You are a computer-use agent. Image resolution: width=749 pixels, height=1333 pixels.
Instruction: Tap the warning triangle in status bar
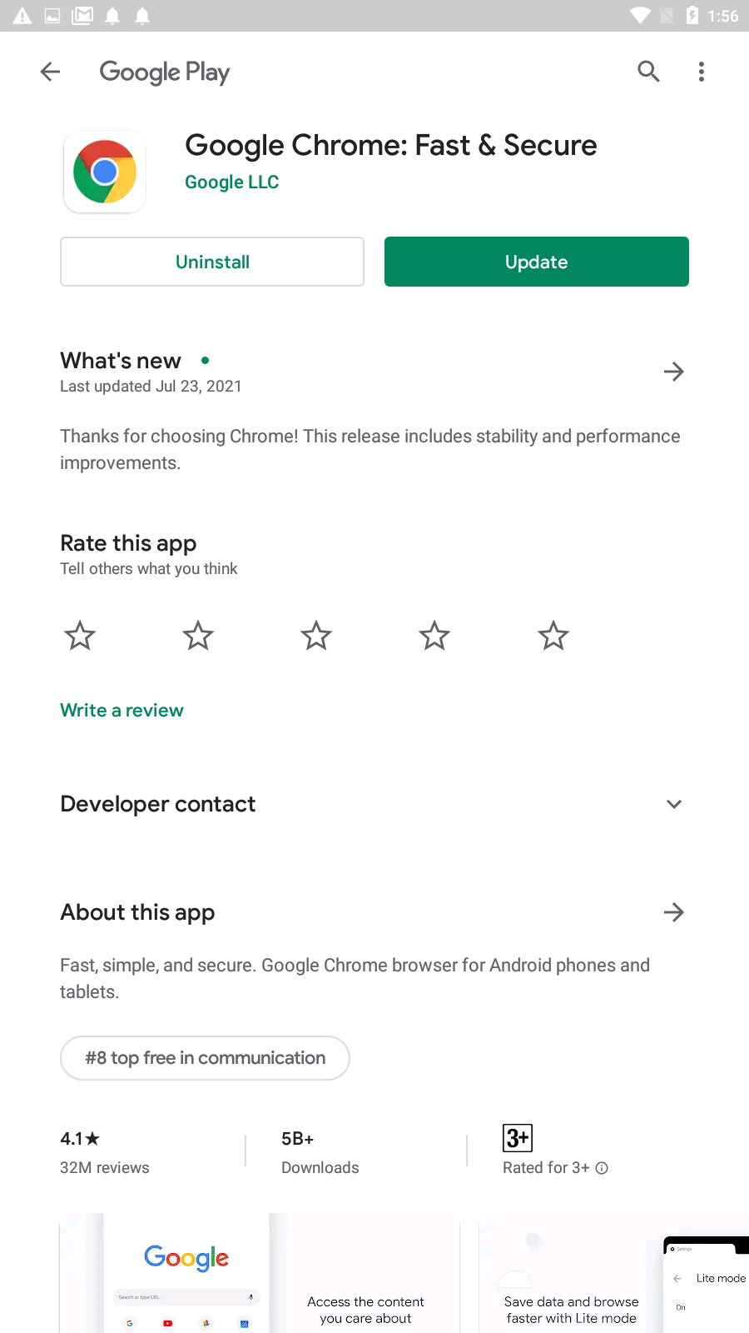[x=22, y=16]
